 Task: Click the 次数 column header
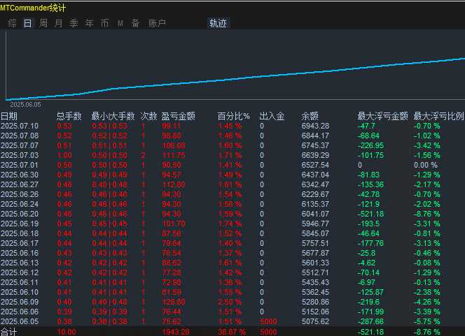point(148,116)
